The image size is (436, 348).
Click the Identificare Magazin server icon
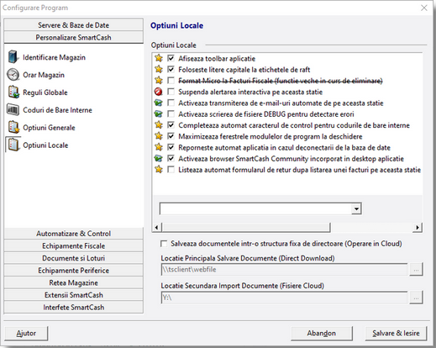(13, 57)
